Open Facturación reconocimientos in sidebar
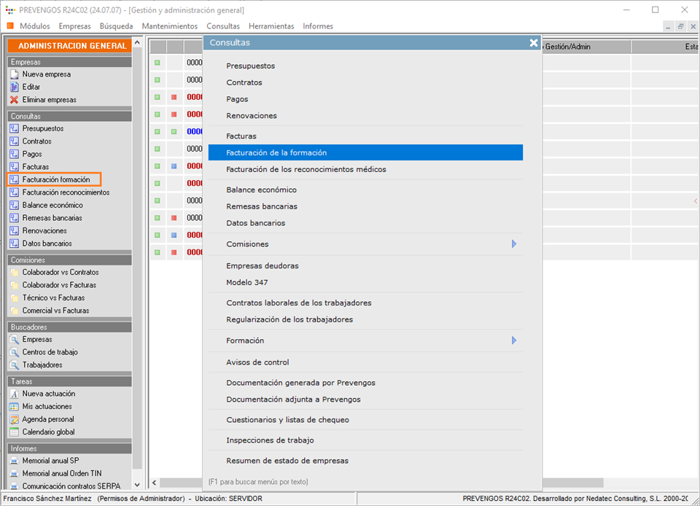Viewport: 700px width, 506px height. point(66,192)
